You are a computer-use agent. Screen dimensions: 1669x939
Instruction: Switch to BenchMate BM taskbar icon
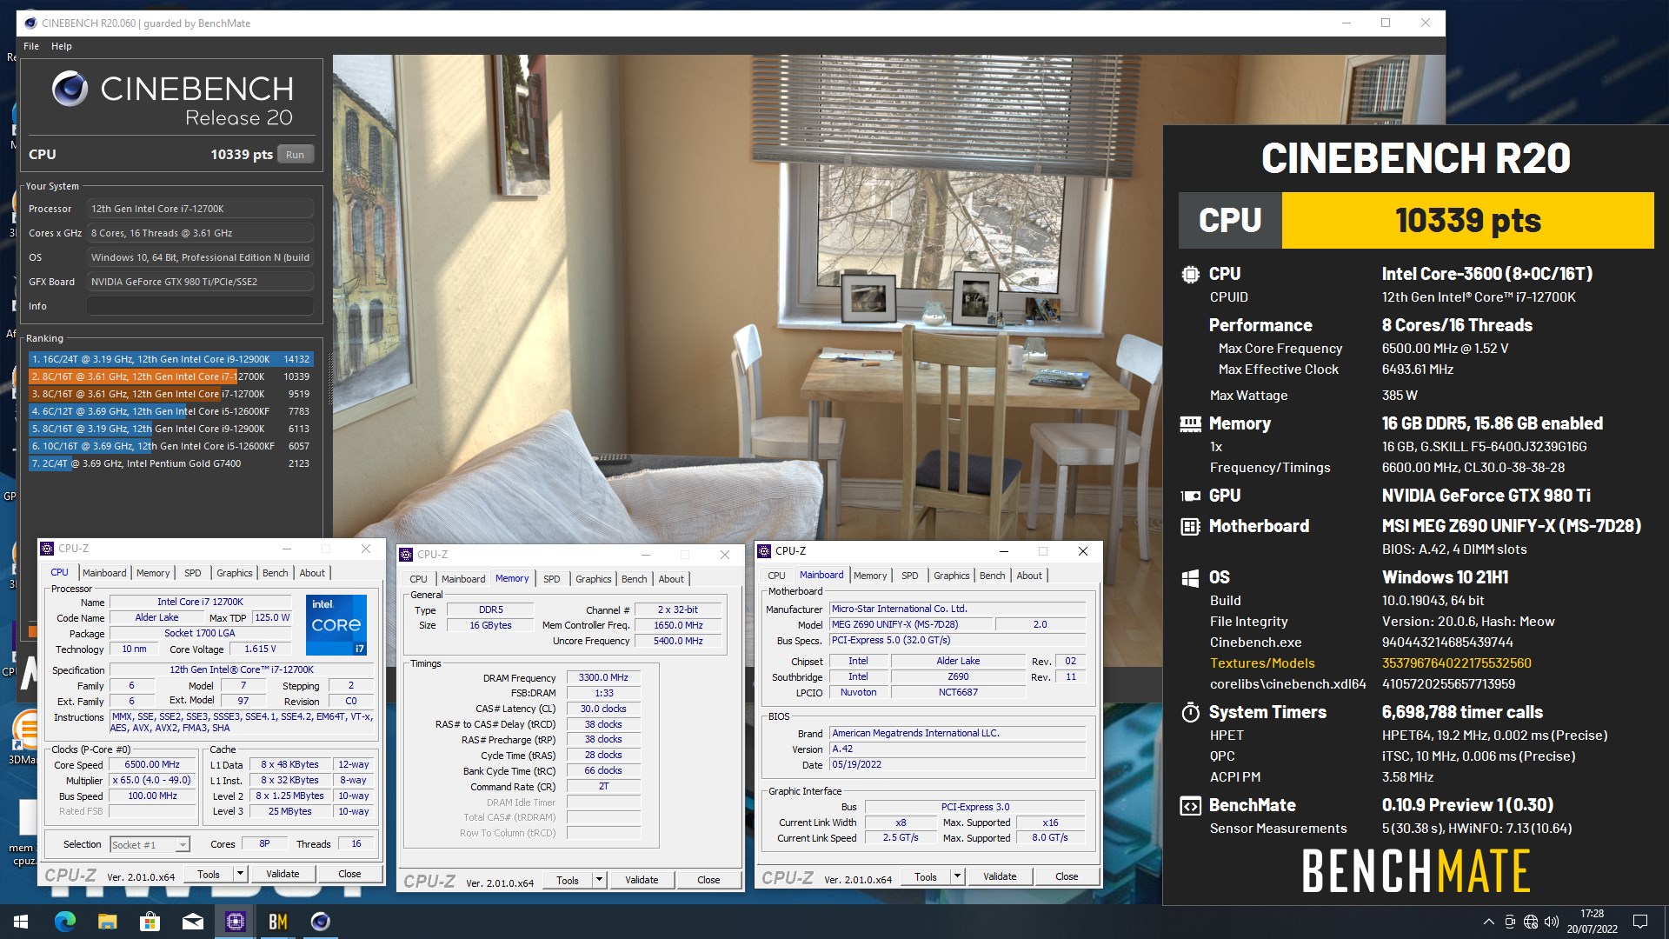click(x=277, y=922)
